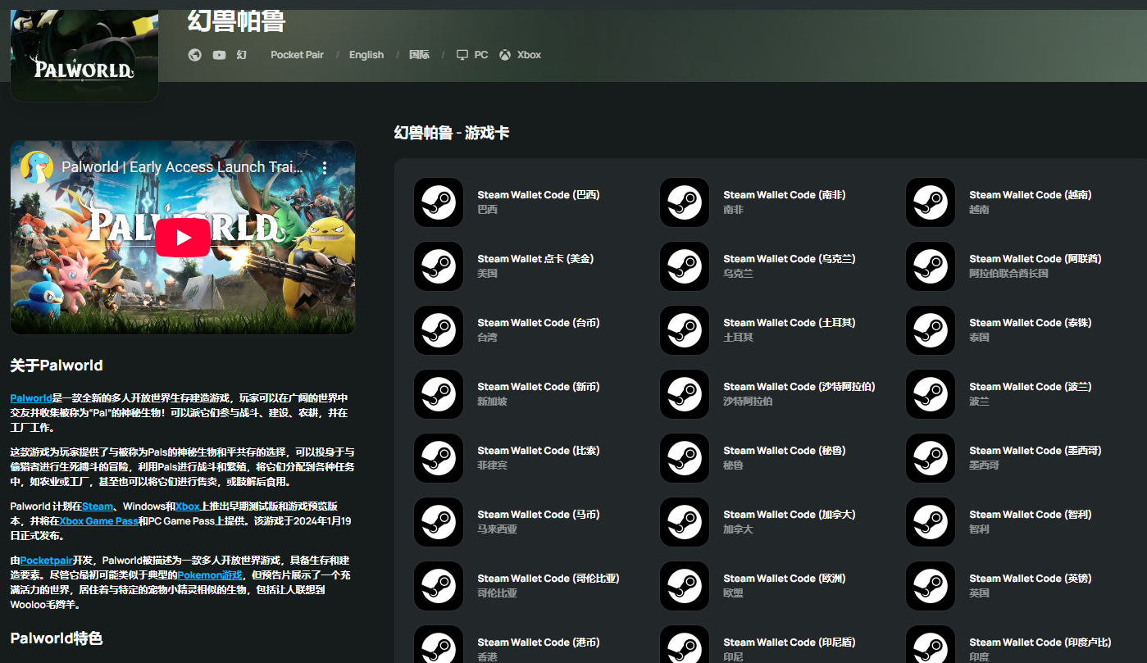Select Steam Wallet Code (墨西哥) title text

pos(1035,451)
